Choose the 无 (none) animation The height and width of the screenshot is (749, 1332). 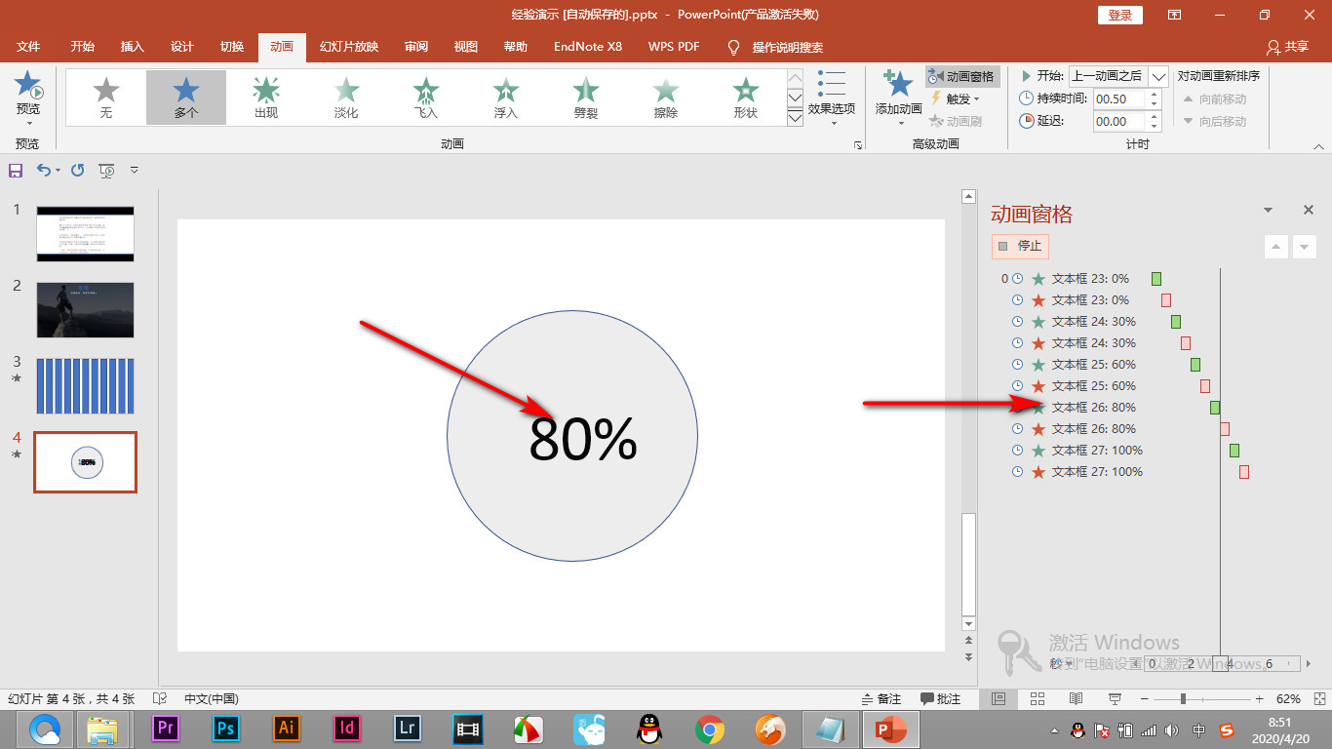point(106,98)
